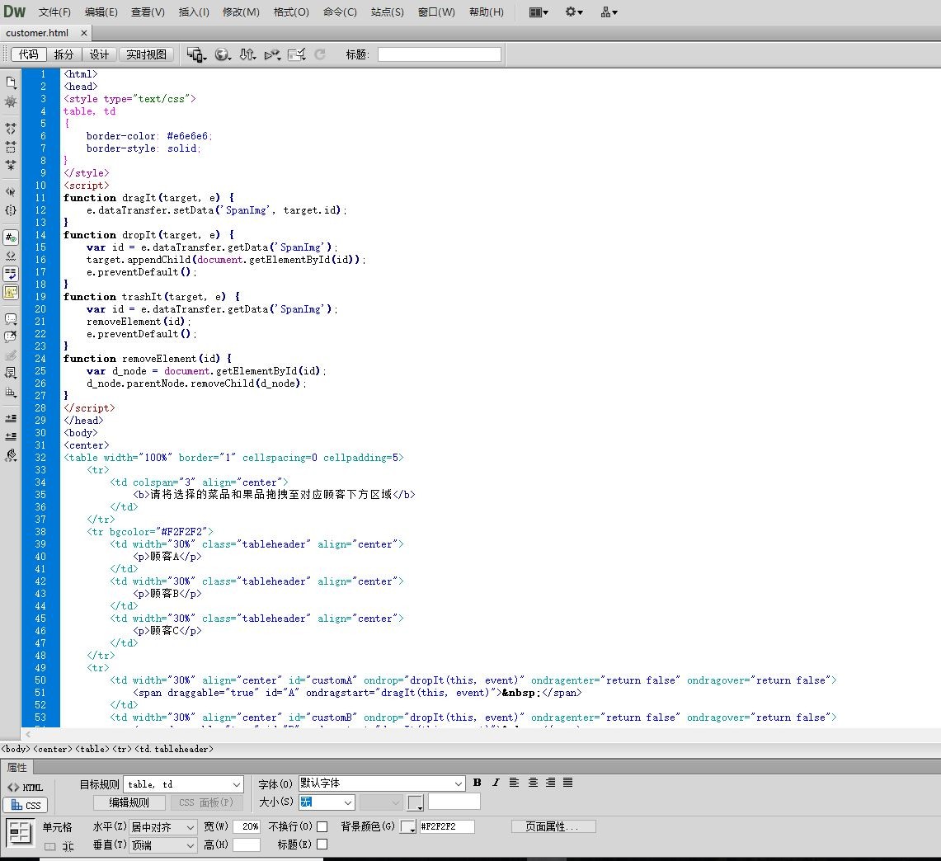Open the workspace layout dropdown in menu bar

pyautogui.click(x=539, y=12)
